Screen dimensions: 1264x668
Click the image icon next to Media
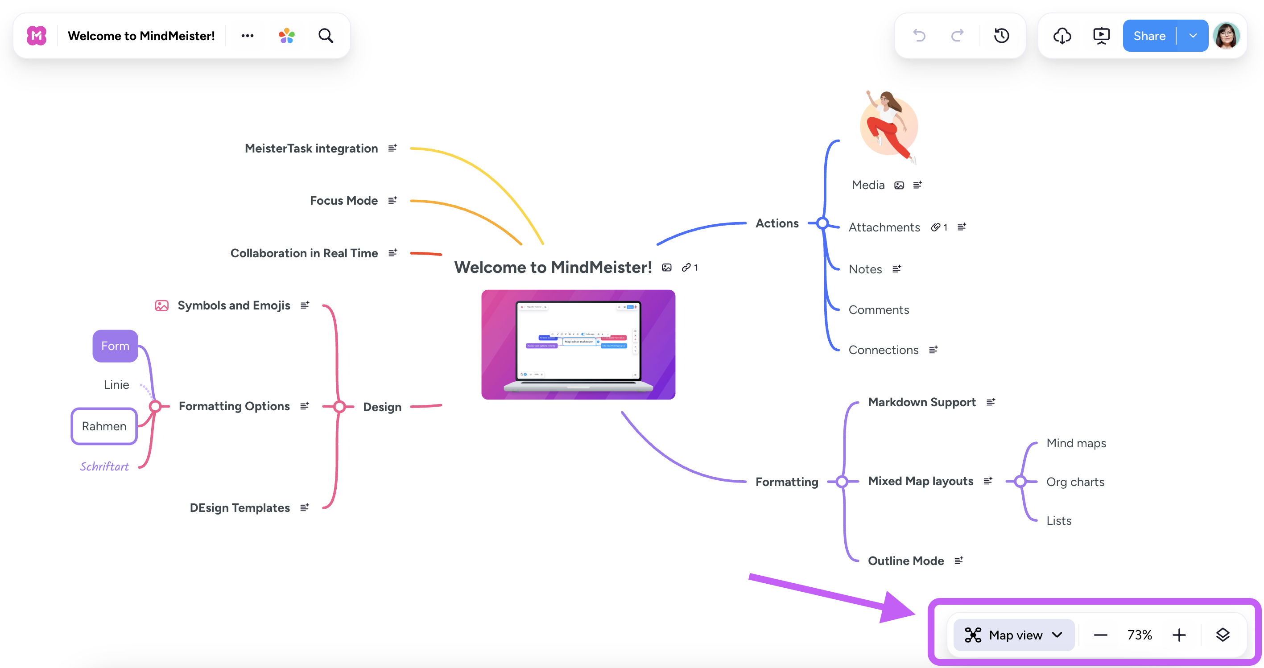pos(899,186)
